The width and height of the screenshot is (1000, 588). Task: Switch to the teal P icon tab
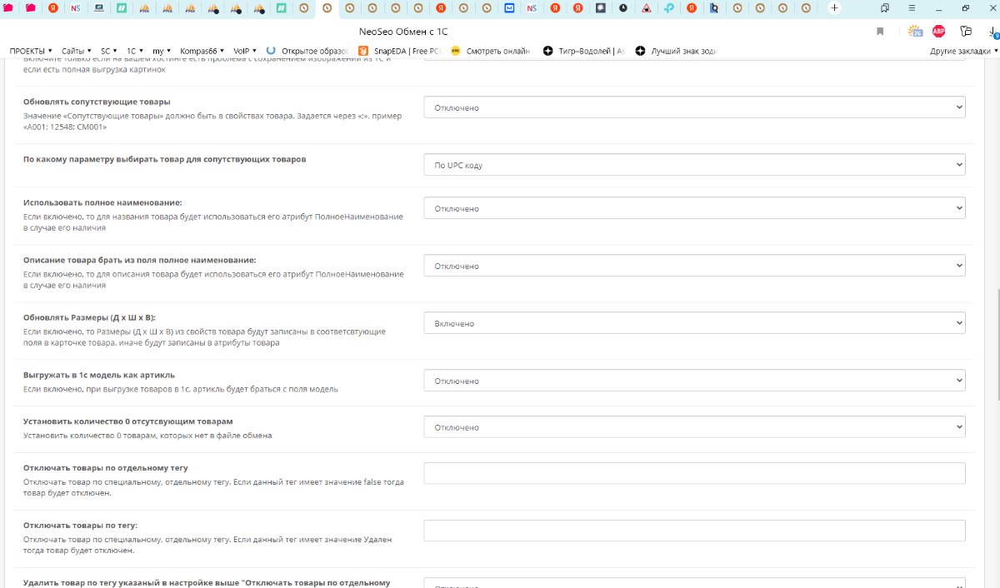point(668,8)
